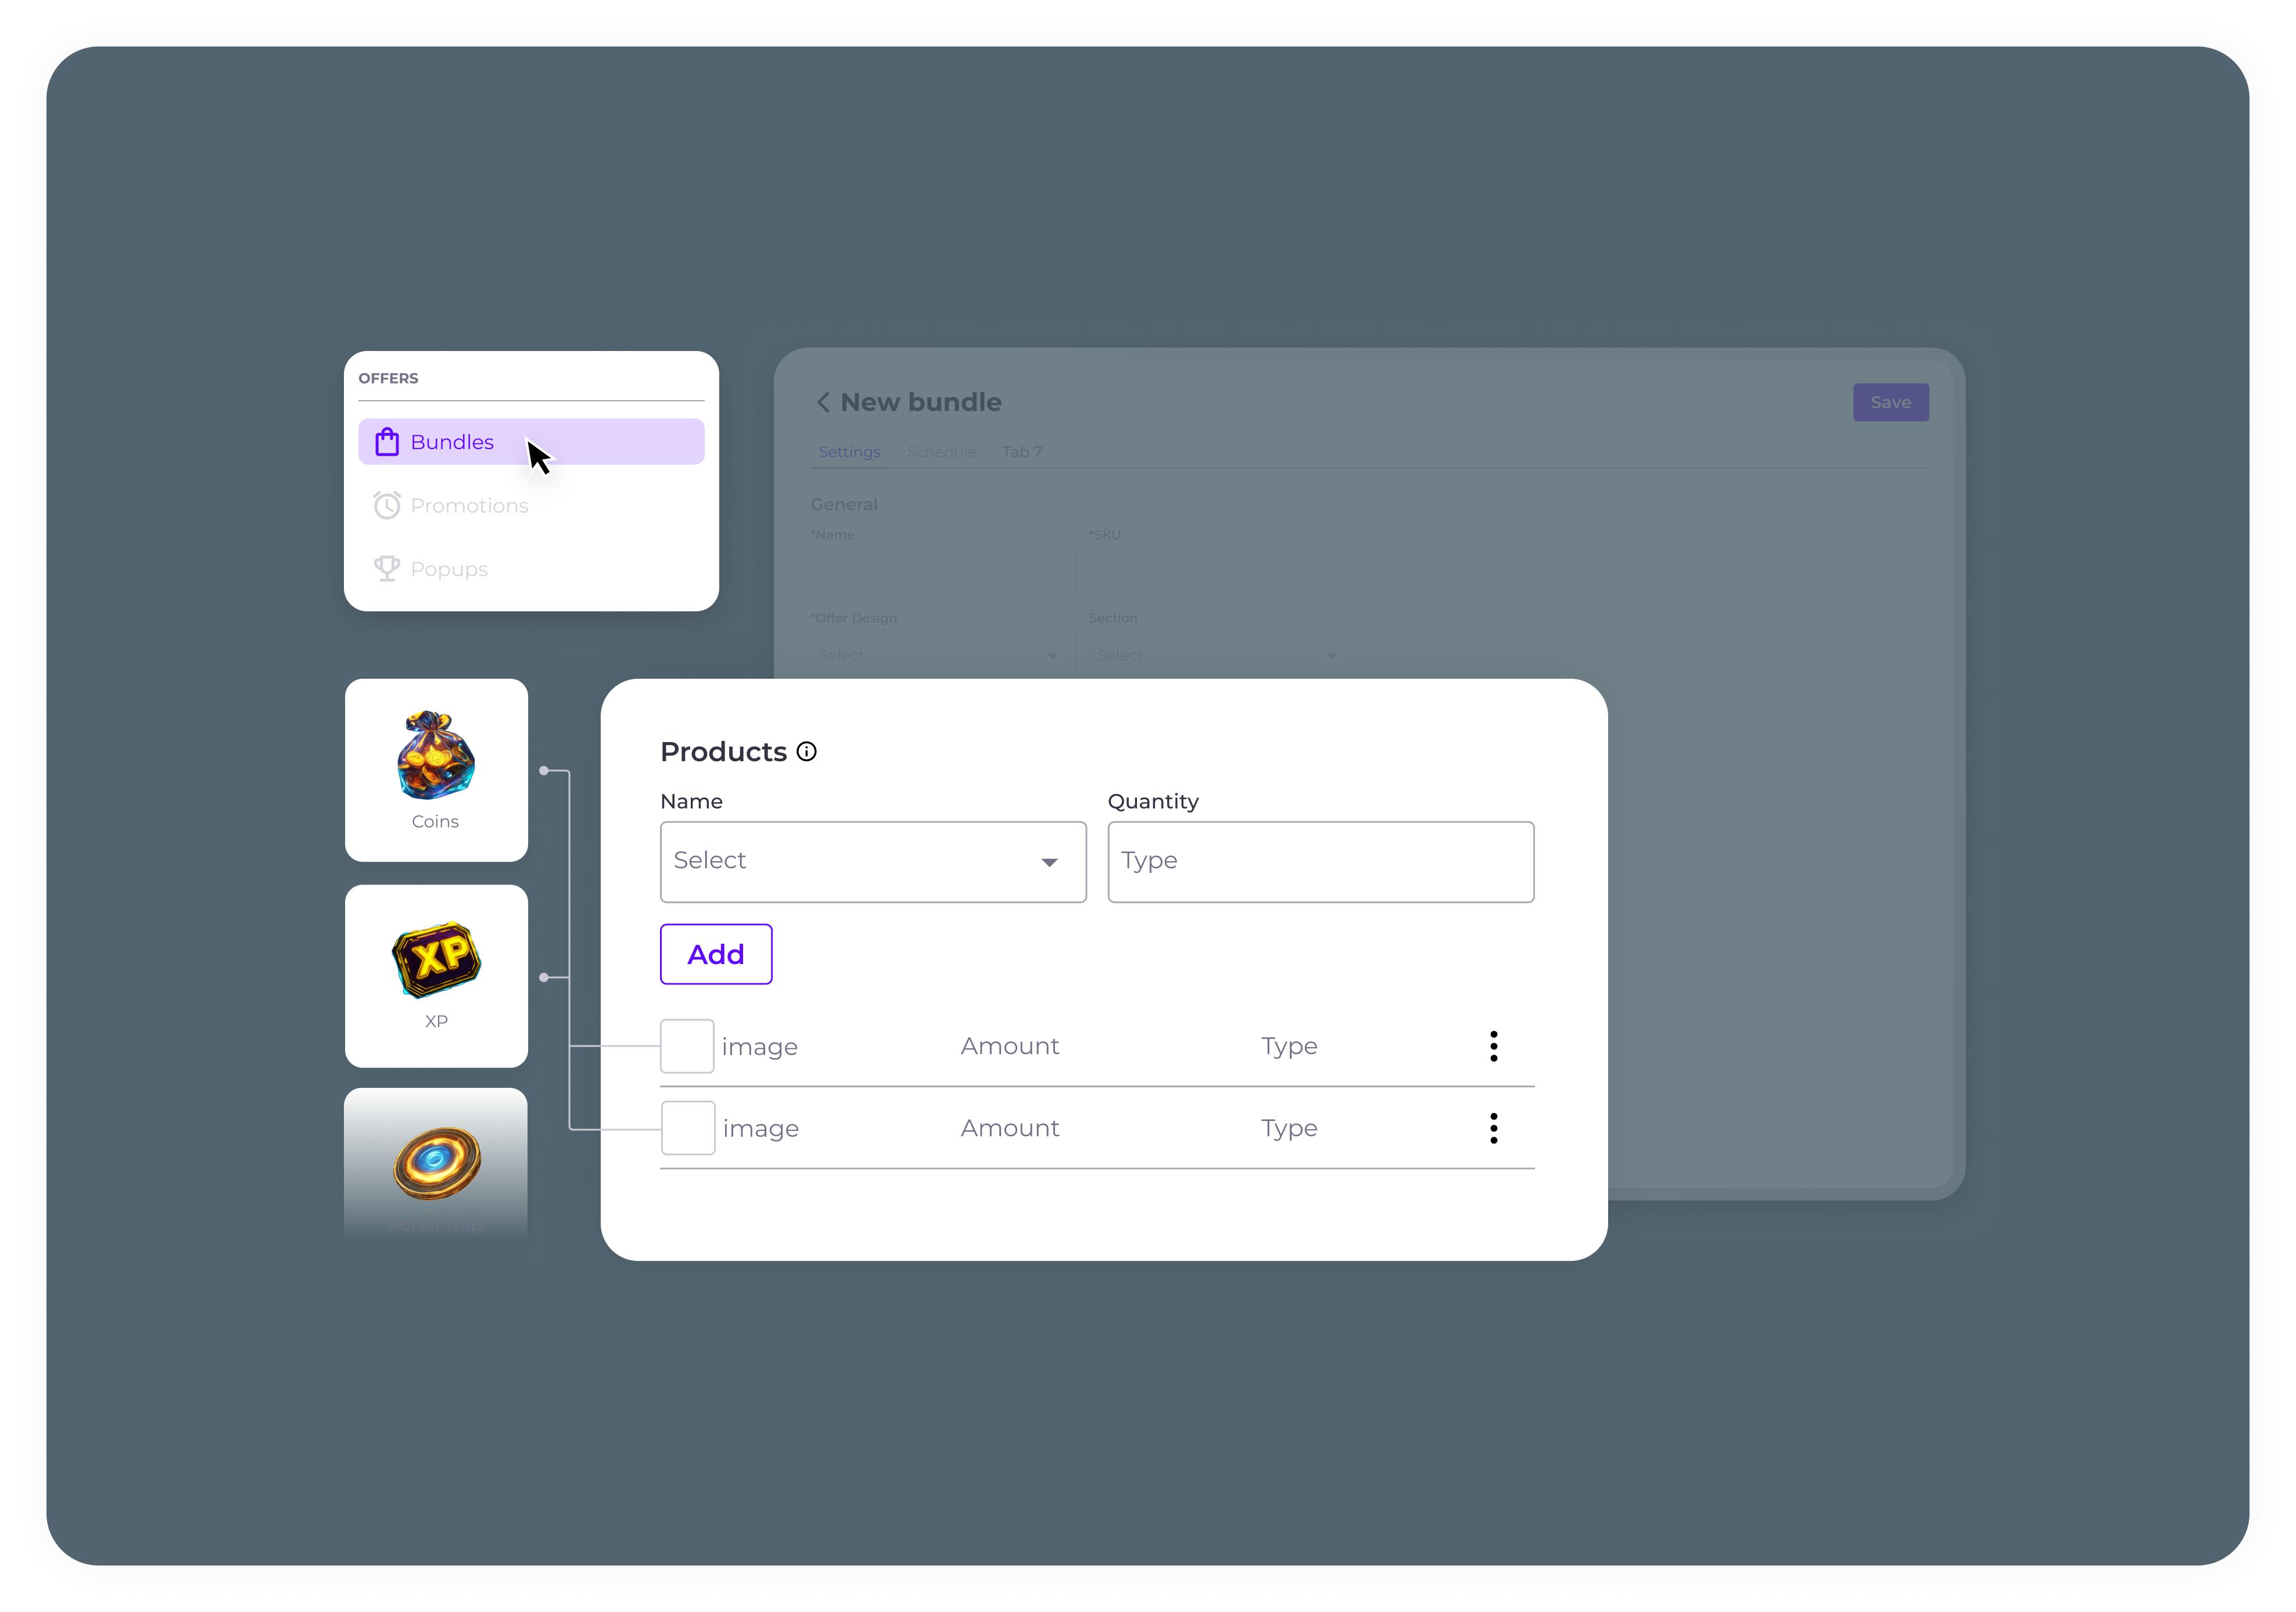Image resolution: width=2296 pixels, height=1612 pixels.
Task: Check the first product row image box
Action: click(x=687, y=1046)
